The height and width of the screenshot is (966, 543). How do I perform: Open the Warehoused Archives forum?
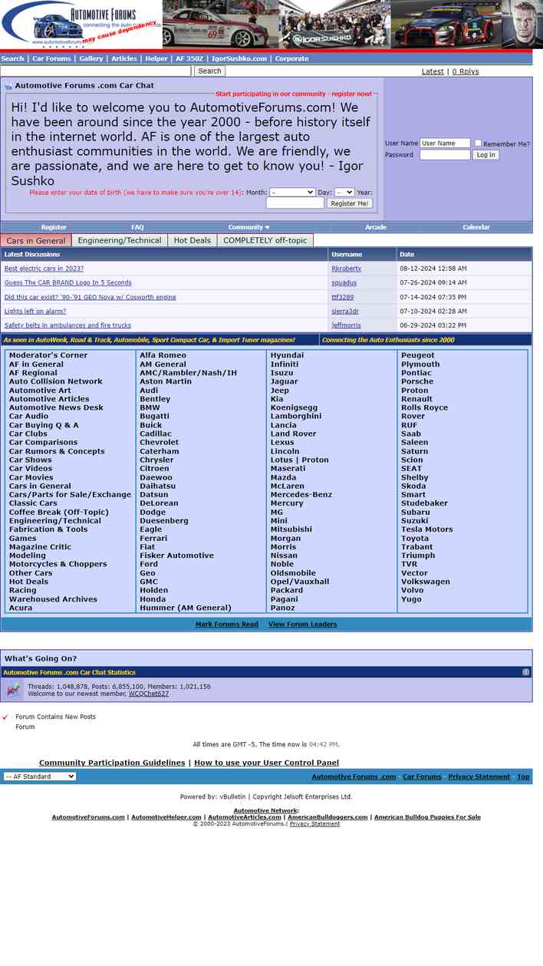tap(53, 599)
